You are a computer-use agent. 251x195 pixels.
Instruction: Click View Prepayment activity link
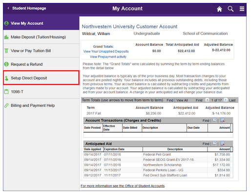click(x=108, y=57)
